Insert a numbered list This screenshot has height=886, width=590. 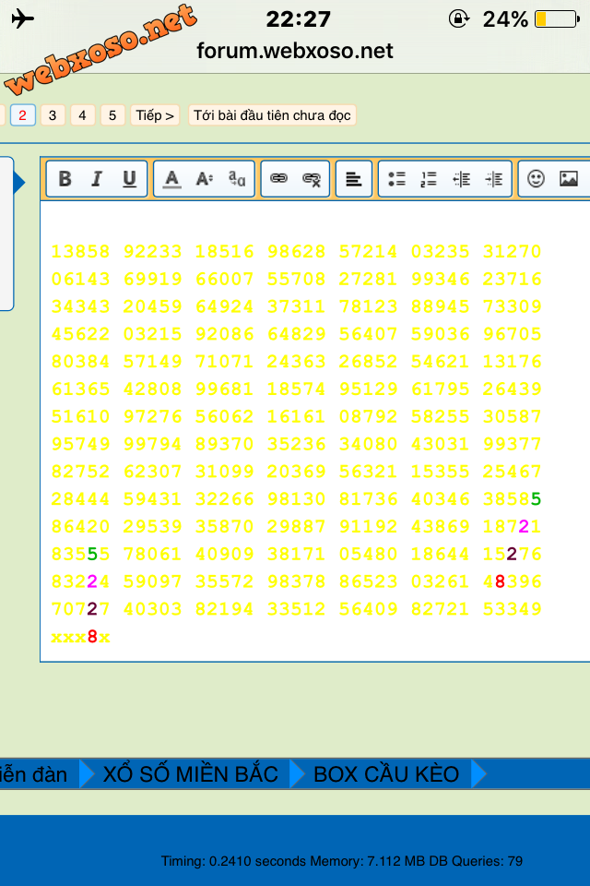[429, 179]
